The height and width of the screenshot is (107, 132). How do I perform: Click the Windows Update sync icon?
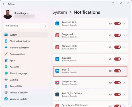coord(6,99)
